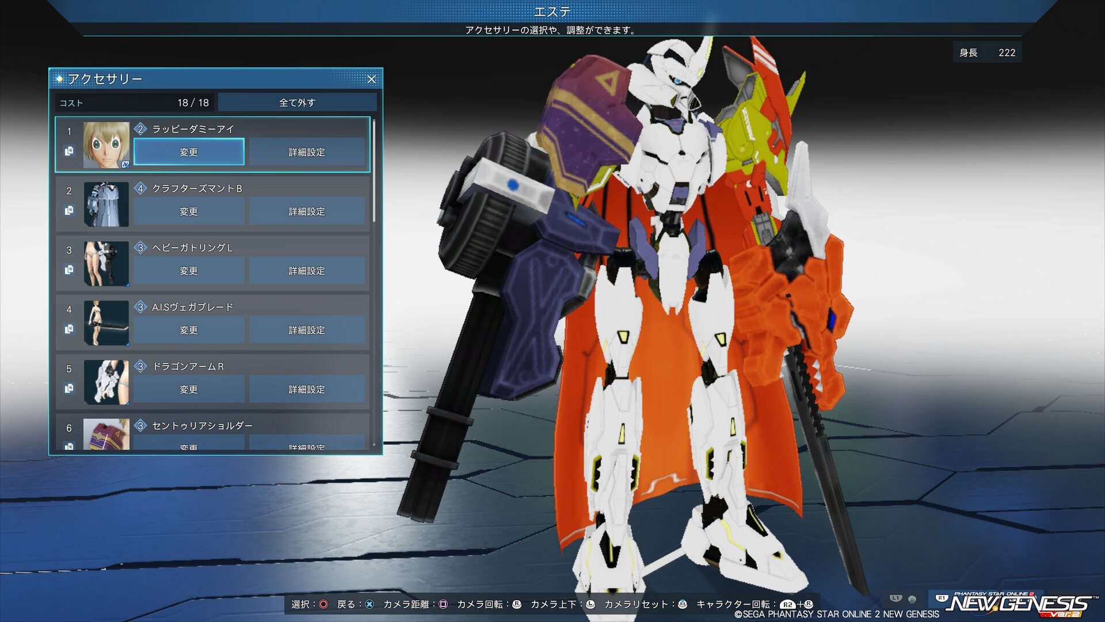Click cost 3 diamond icon of セントゥリアショルダー
The width and height of the screenshot is (1105, 622).
[x=140, y=426]
